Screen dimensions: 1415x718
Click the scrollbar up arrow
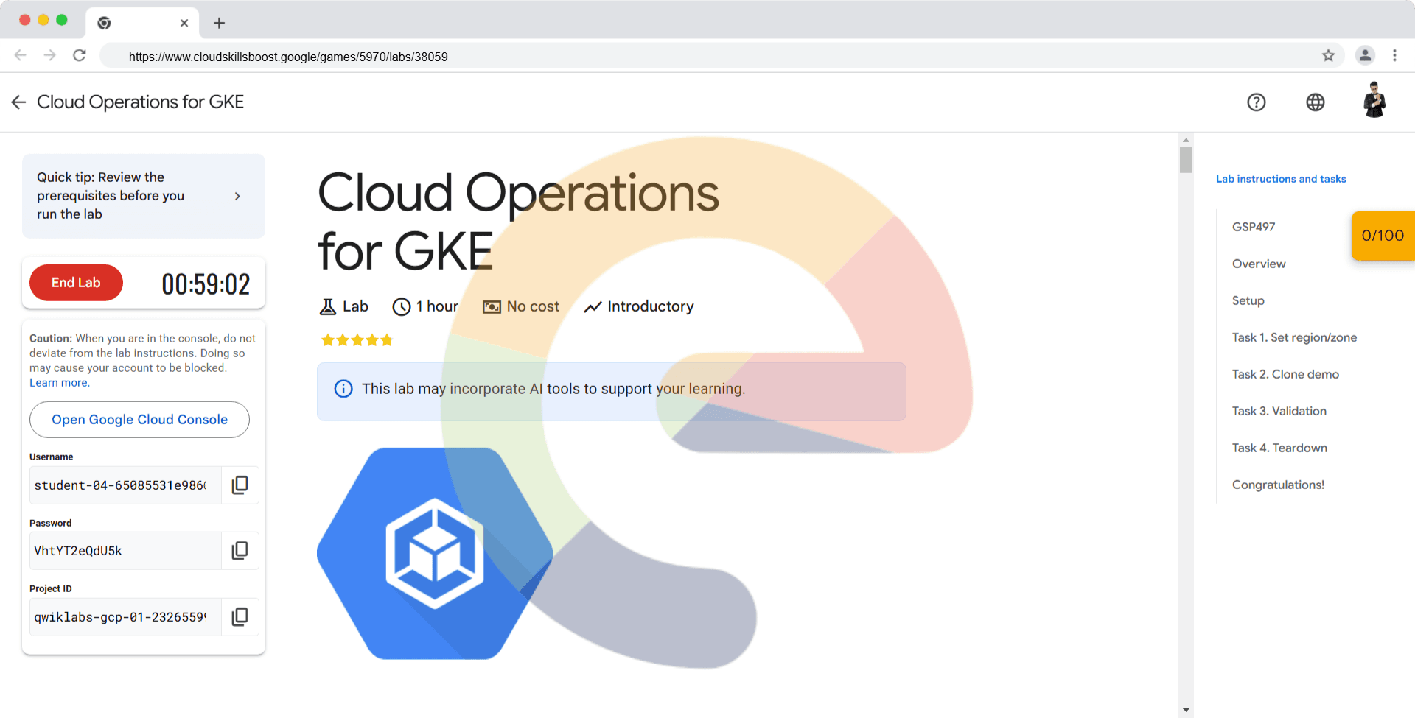pyautogui.click(x=1186, y=139)
